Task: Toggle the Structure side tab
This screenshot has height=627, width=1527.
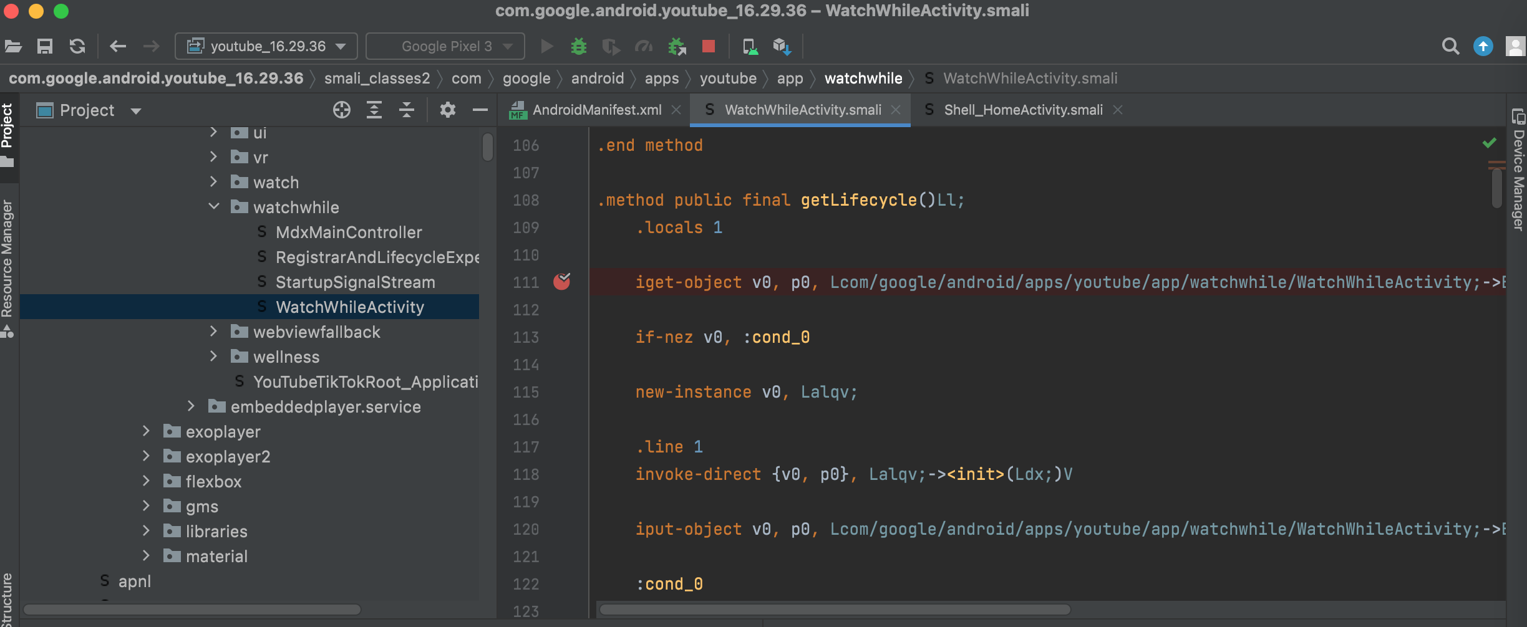Action: point(7,598)
